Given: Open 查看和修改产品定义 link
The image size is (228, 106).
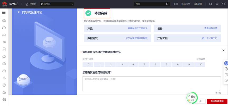Looking at the screenshot, I should click(138, 28).
